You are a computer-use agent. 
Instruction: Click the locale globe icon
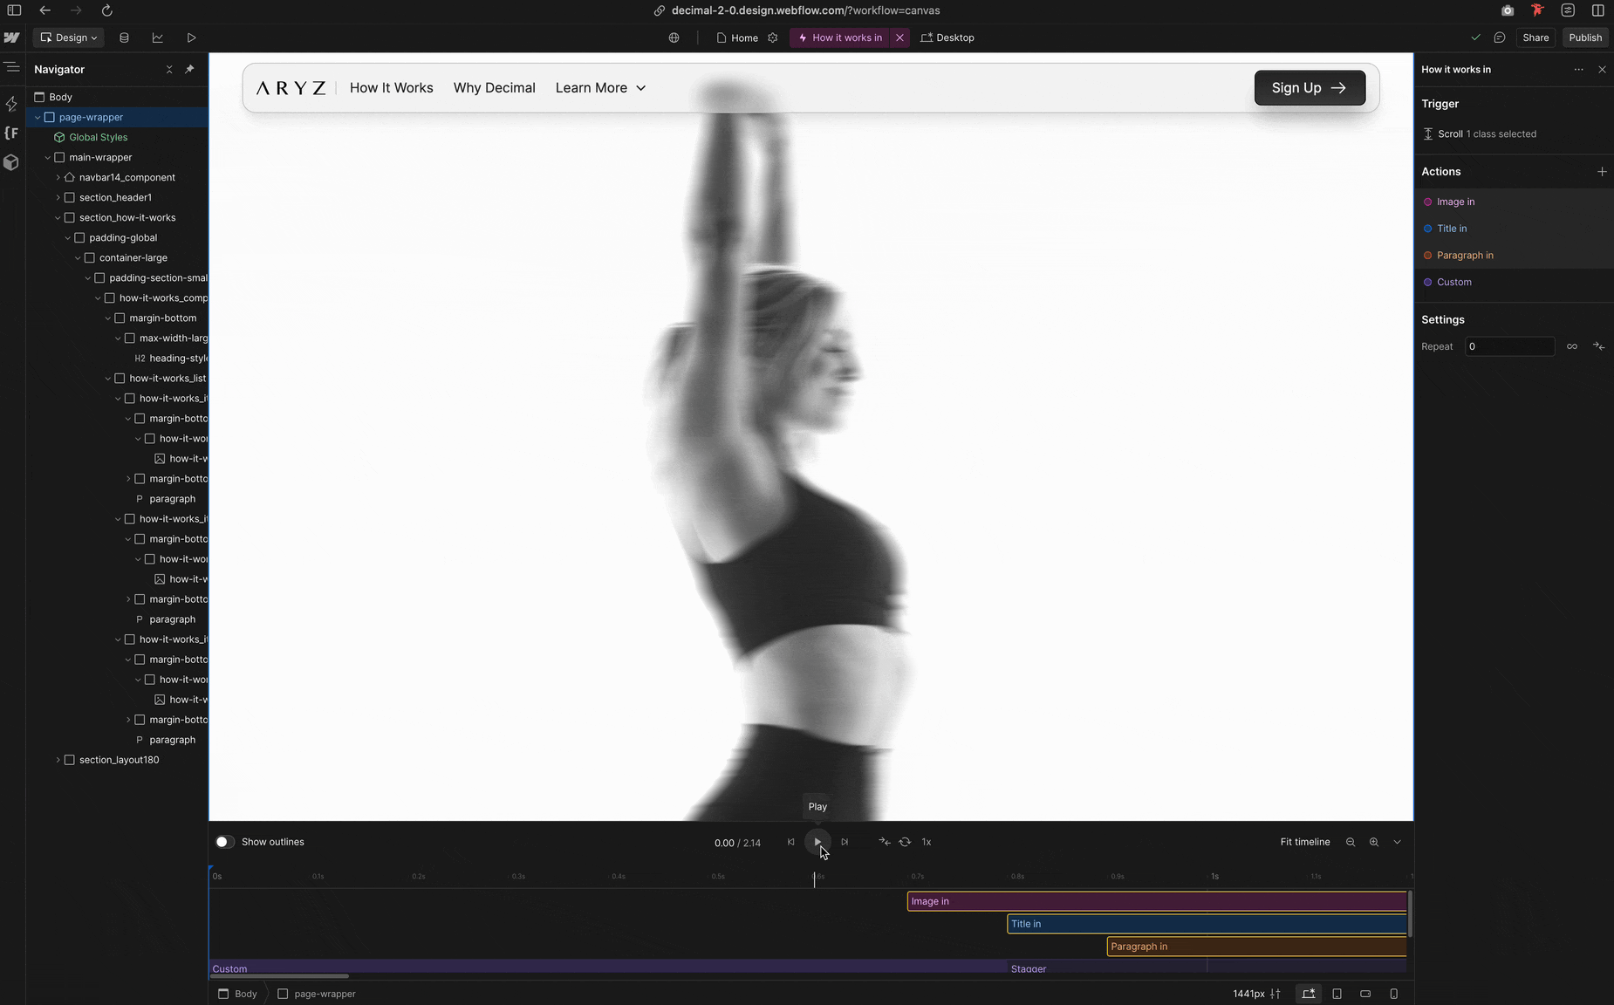click(x=674, y=38)
